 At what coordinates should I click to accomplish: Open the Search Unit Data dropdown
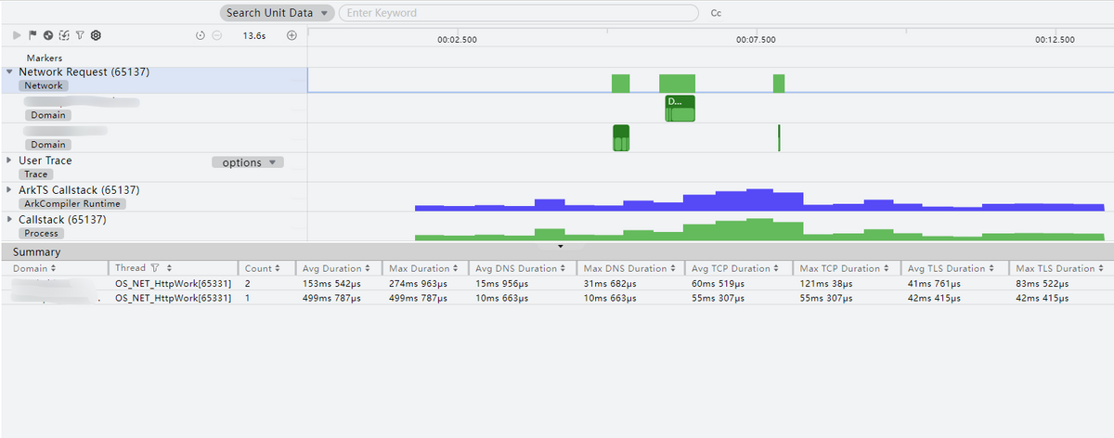[277, 13]
